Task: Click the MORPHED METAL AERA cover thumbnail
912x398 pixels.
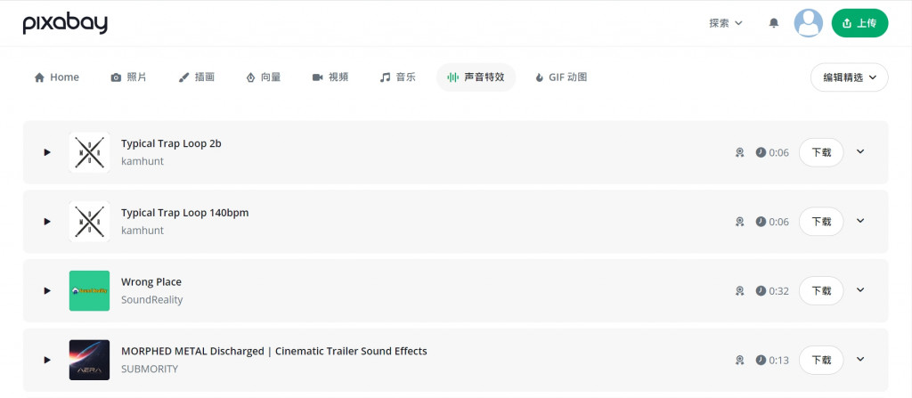Action: pos(89,361)
